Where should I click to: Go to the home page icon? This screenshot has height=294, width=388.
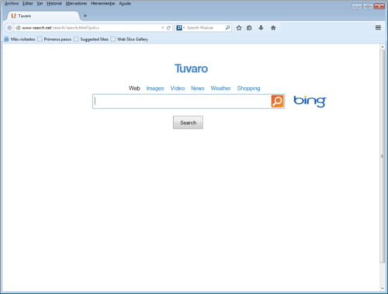pos(273,28)
